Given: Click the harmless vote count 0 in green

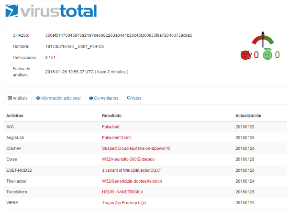Looking at the screenshot, I should (x=277, y=55).
